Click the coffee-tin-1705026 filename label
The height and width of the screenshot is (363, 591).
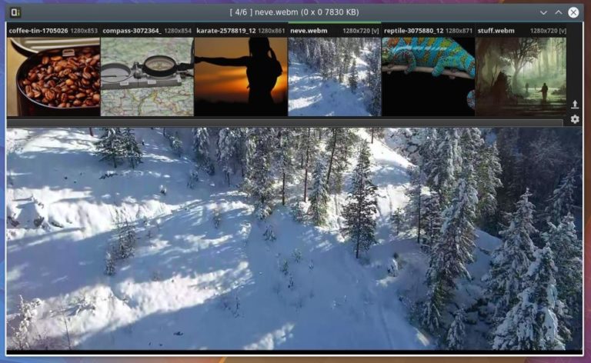pyautogui.click(x=38, y=31)
